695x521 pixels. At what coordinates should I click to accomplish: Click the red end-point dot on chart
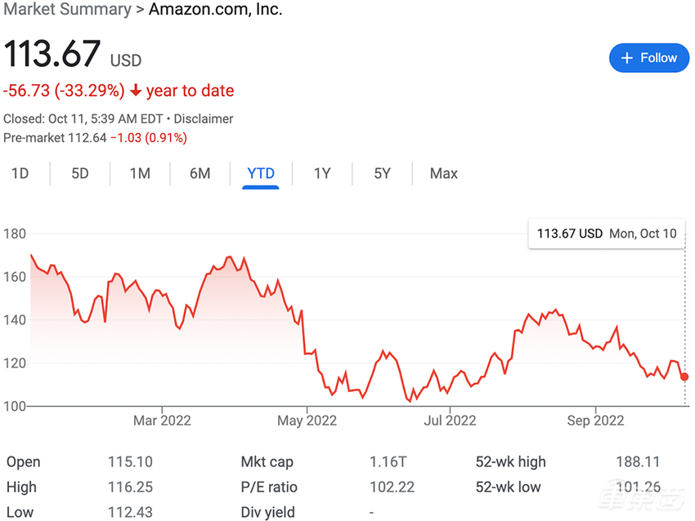(x=684, y=376)
